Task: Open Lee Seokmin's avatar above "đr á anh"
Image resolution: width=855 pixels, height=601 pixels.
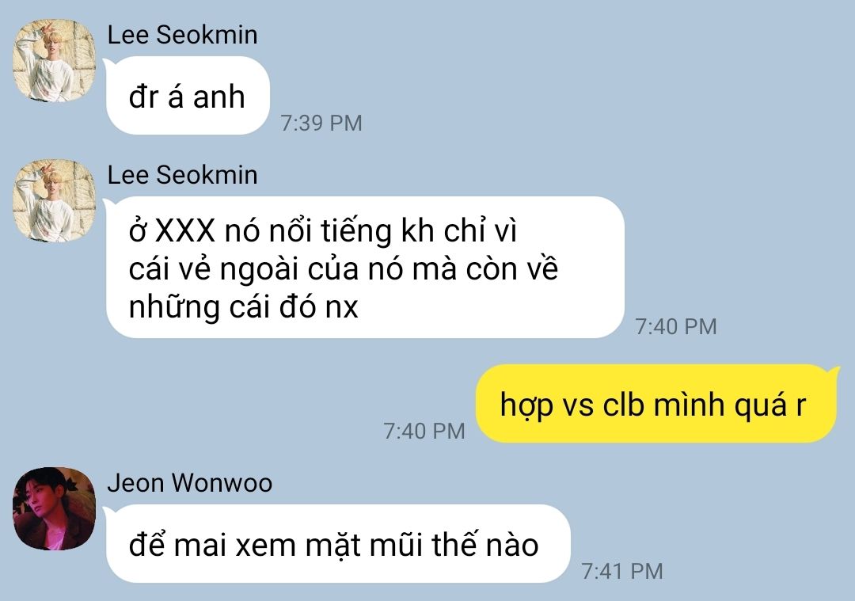Action: (x=54, y=60)
